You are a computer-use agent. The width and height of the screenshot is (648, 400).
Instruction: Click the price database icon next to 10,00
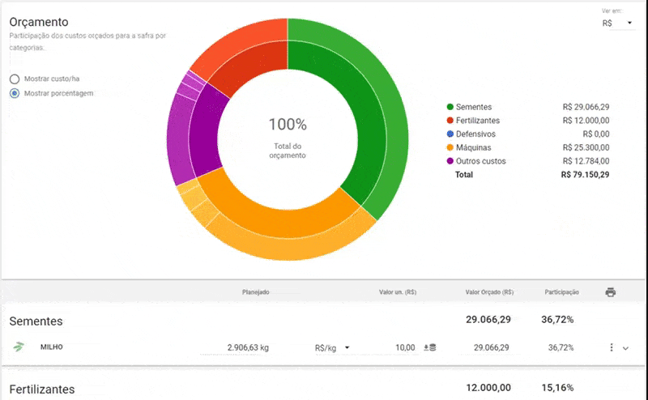tap(429, 348)
